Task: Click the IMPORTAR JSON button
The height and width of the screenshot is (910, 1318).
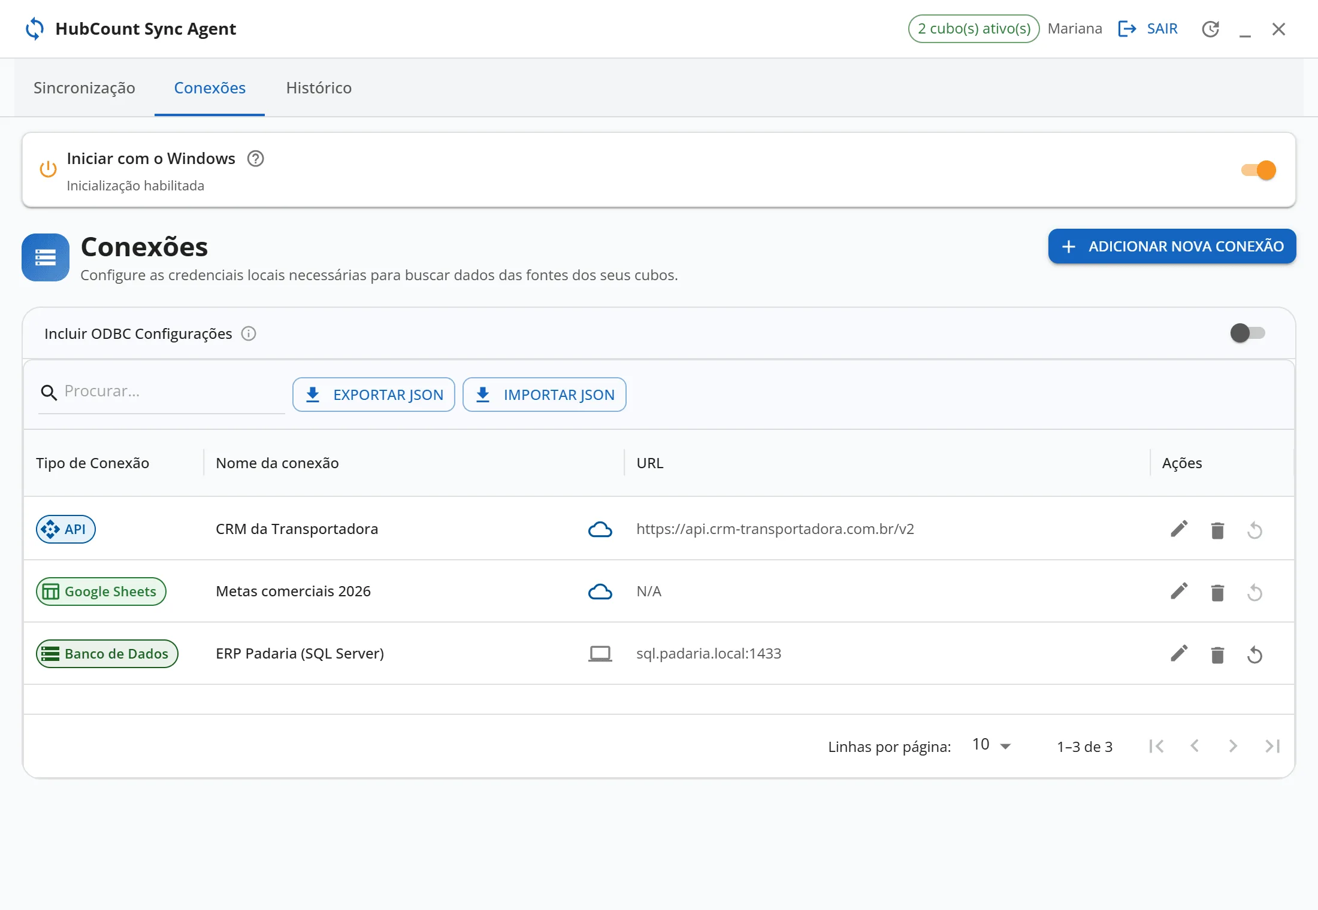Action: click(x=545, y=395)
